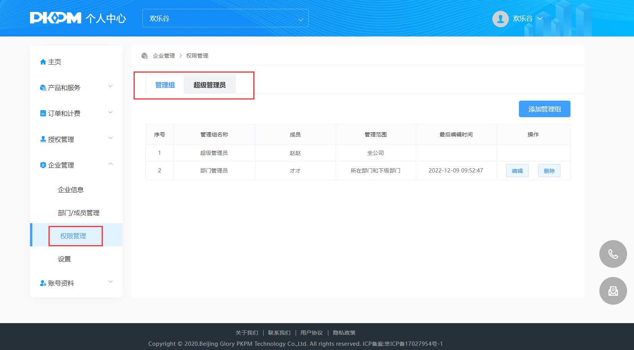
Task: Open the 隐私政策 footer link
Action: [x=344, y=333]
